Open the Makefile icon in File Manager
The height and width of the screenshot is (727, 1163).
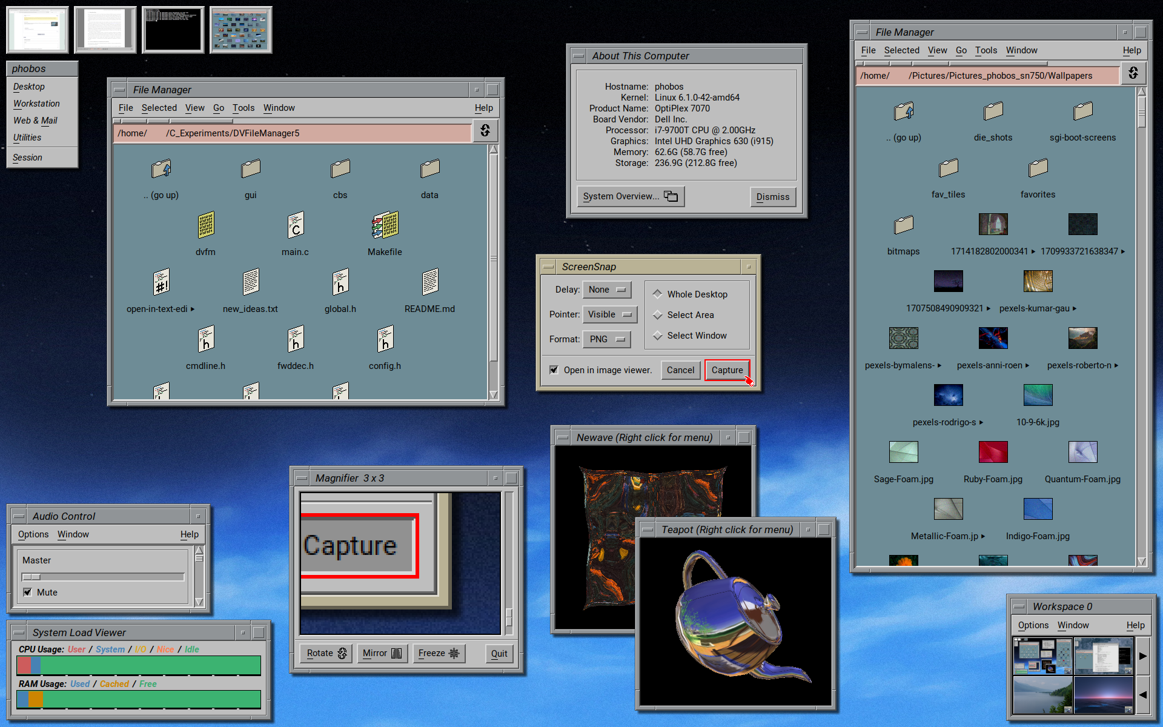[x=385, y=226]
